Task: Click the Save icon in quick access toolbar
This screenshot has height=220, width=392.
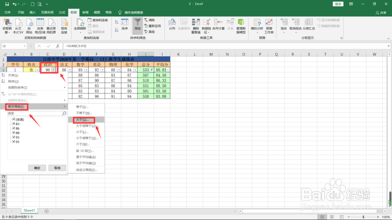Action: click(x=7, y=4)
